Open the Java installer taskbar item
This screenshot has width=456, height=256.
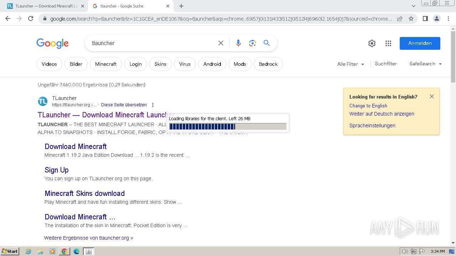tap(89, 251)
